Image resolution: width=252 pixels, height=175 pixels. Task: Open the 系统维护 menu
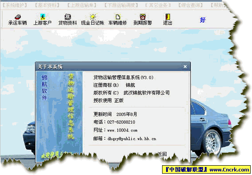tap(15, 5)
